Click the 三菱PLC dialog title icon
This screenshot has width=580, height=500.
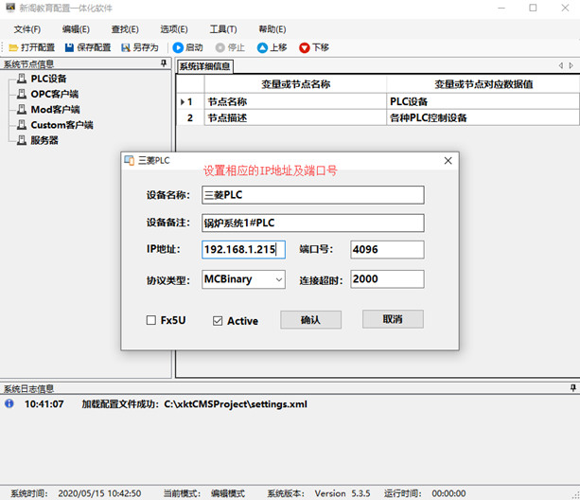click(x=130, y=161)
